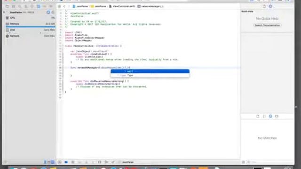Screen dimensions: 301x169
Task: Go back with the jump bar back arrow
Action: click(64, 6)
